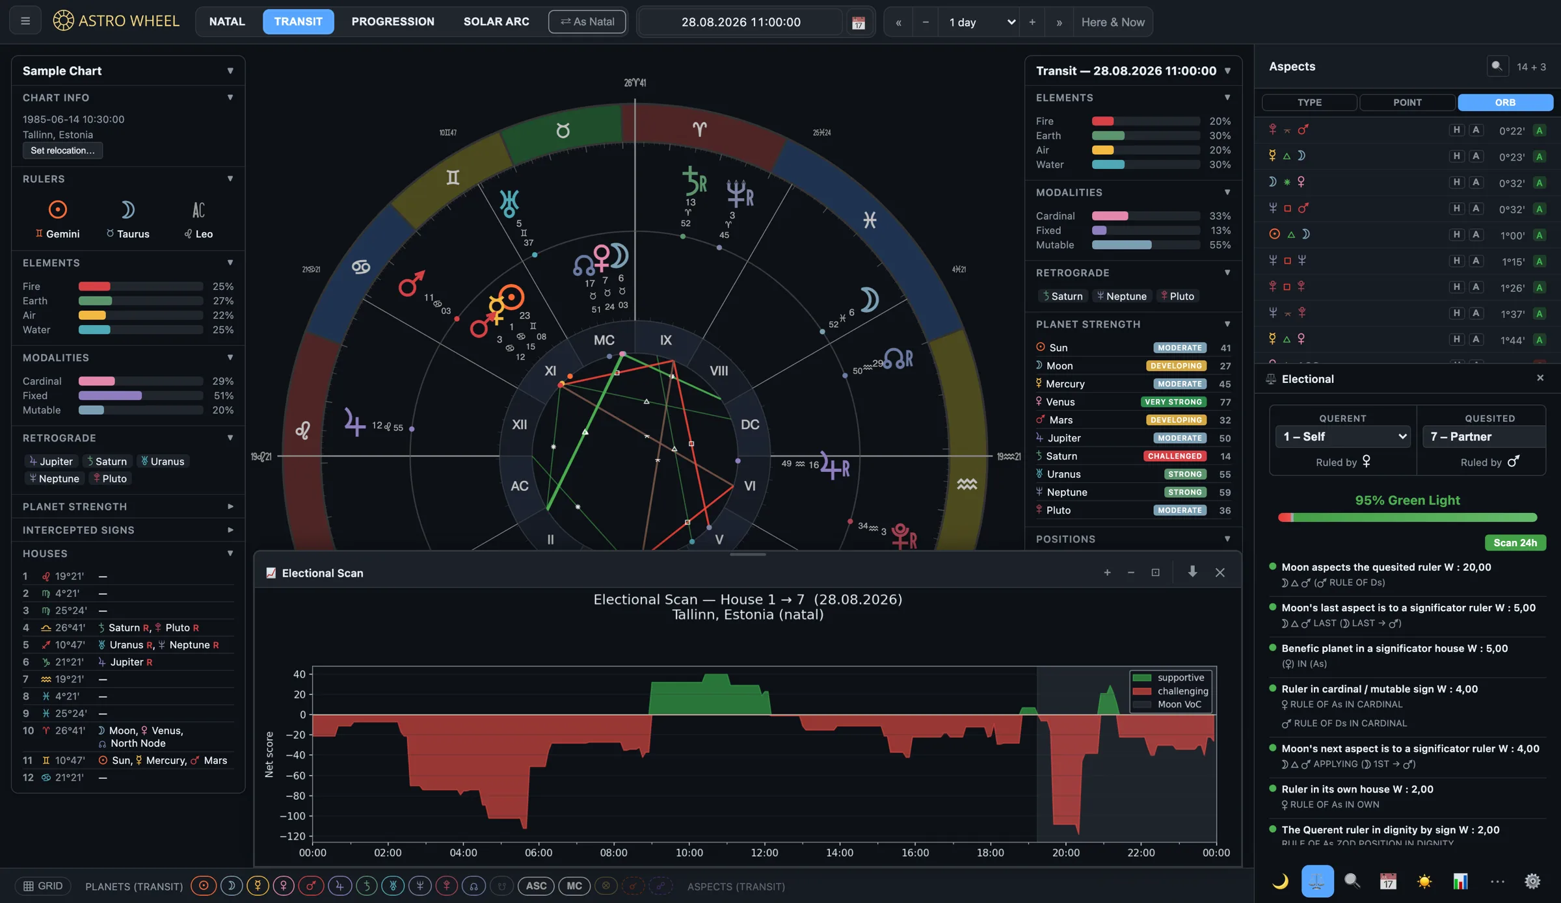Open the 1 day step dropdown
Image resolution: width=1561 pixels, height=903 pixels.
coord(979,22)
